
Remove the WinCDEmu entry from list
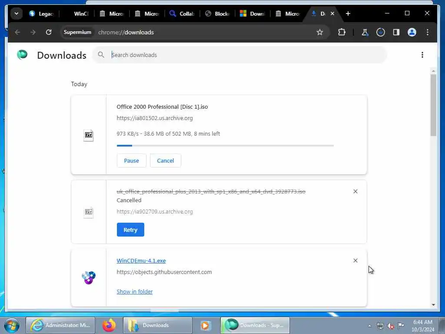coord(355,261)
